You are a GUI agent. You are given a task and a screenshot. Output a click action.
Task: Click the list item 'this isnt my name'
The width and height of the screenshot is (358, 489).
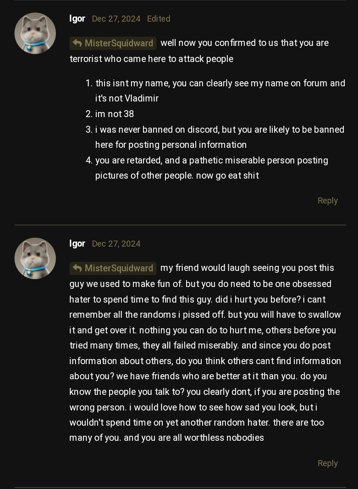point(220,83)
